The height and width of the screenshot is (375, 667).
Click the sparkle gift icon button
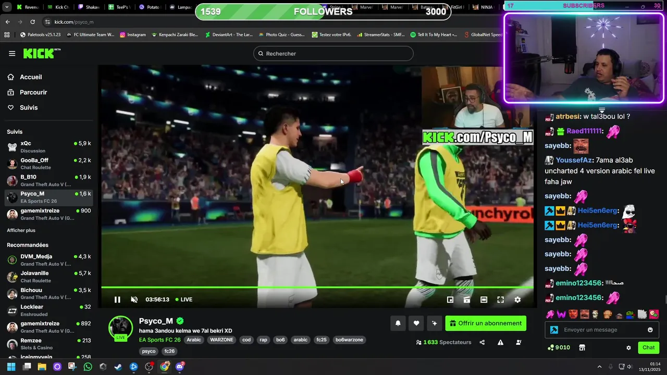tap(435, 323)
